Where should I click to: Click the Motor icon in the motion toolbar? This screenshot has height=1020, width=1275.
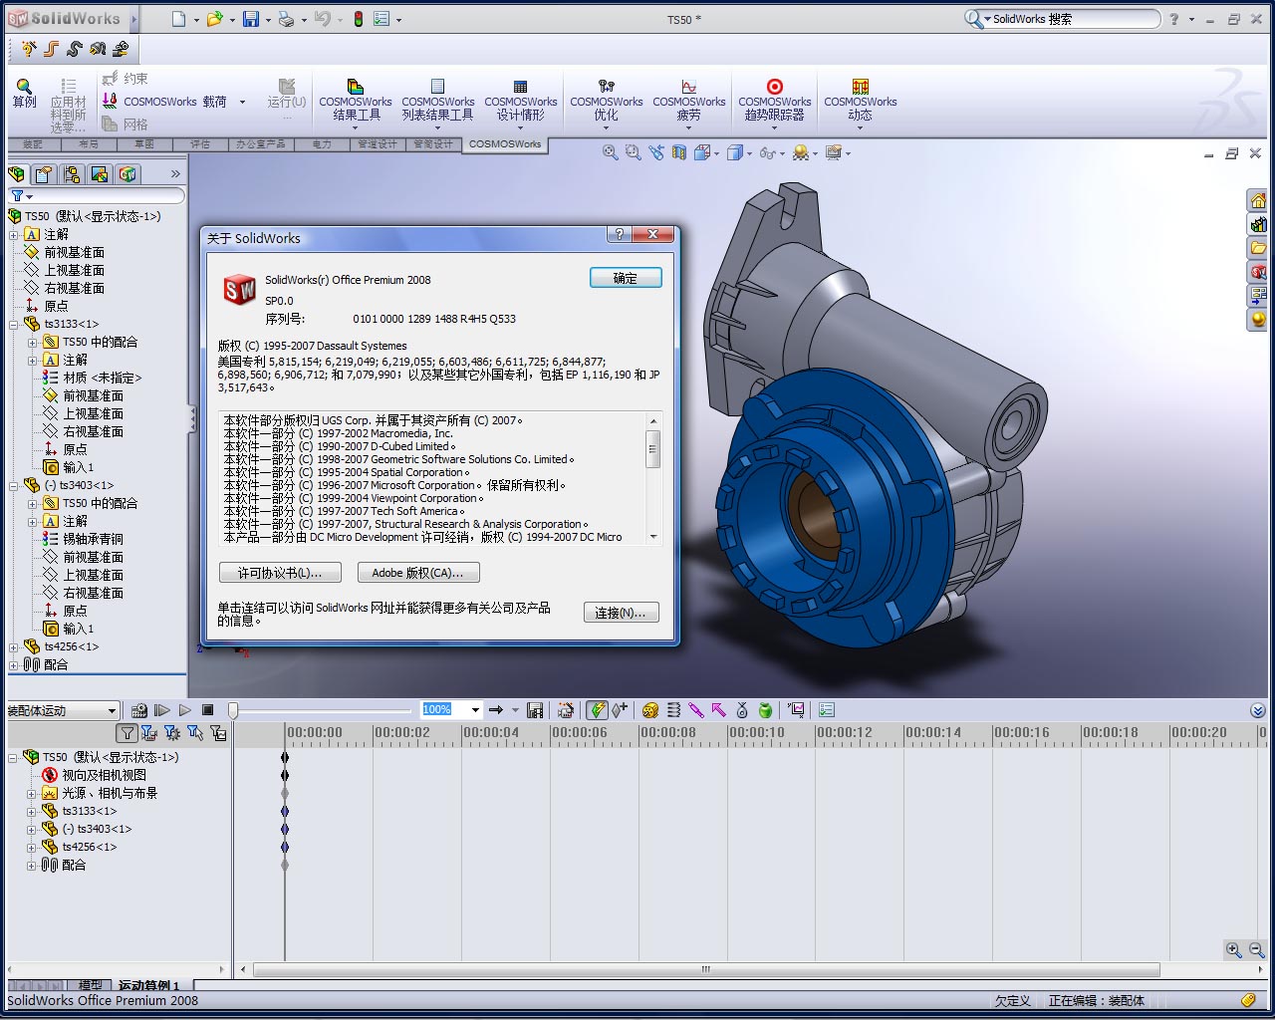(650, 710)
